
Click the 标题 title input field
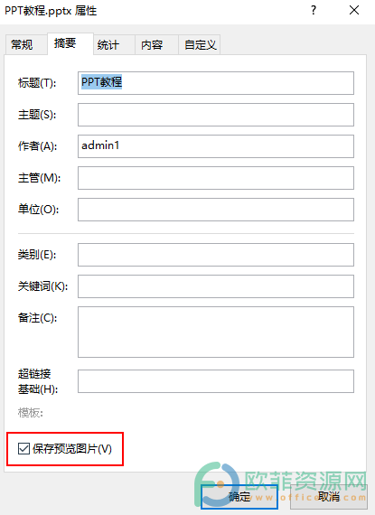[216, 83]
